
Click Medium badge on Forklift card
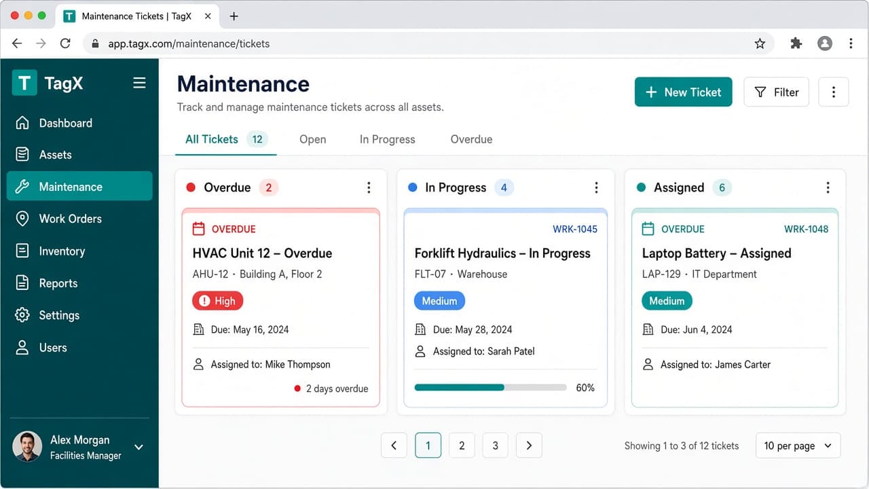(439, 301)
